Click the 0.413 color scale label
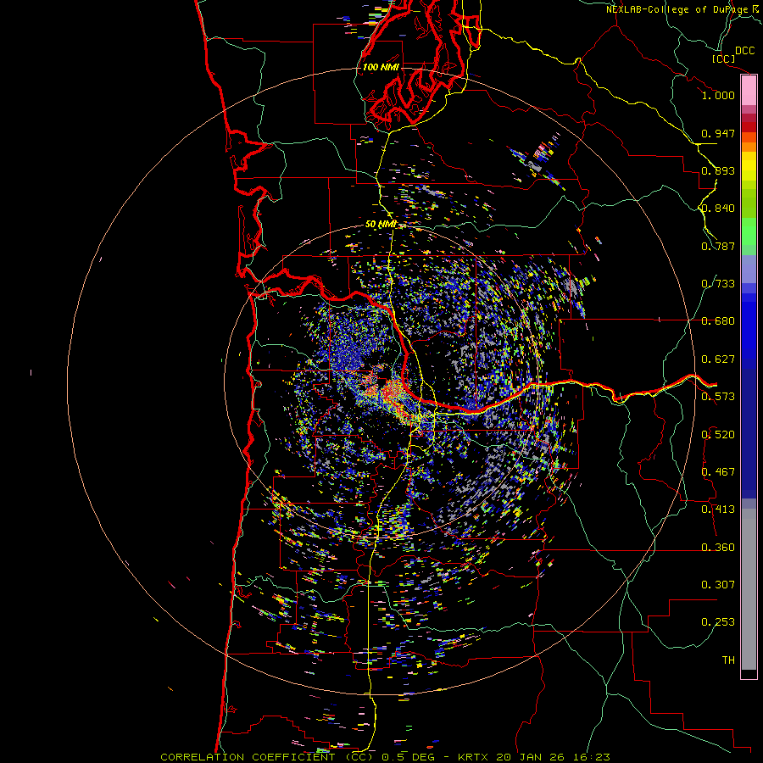Image resolution: width=763 pixels, height=763 pixels. point(718,510)
